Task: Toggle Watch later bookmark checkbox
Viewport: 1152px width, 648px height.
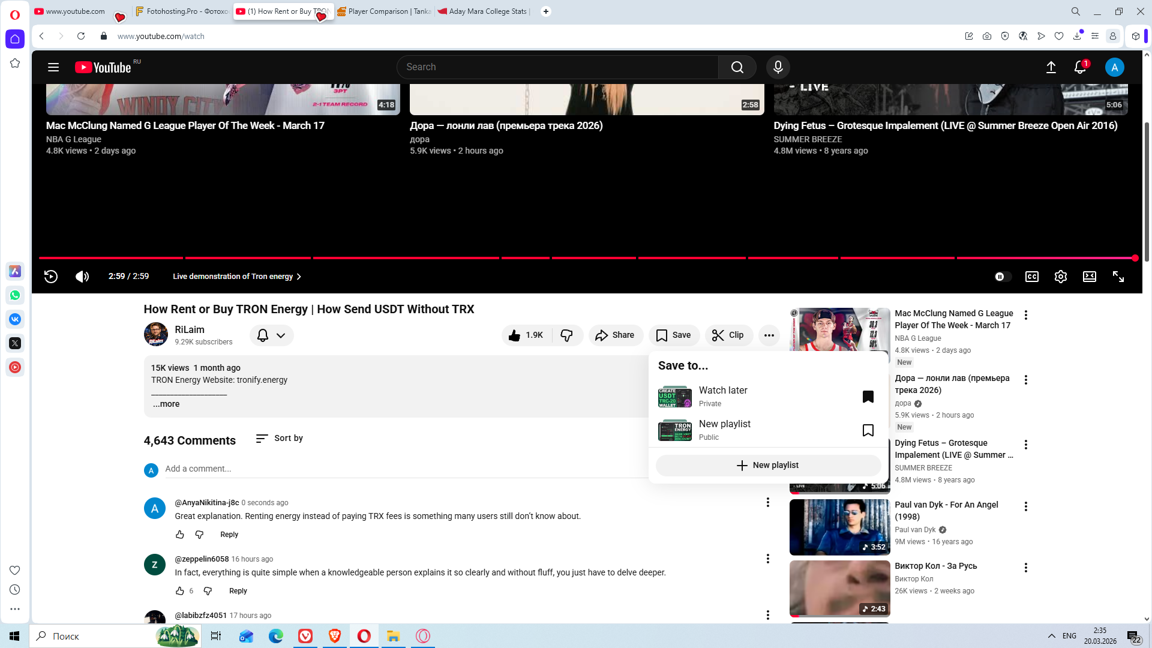Action: coord(868,397)
